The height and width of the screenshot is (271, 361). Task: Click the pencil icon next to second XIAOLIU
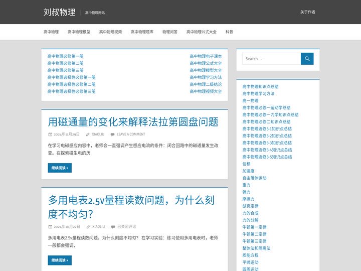coord(88,227)
